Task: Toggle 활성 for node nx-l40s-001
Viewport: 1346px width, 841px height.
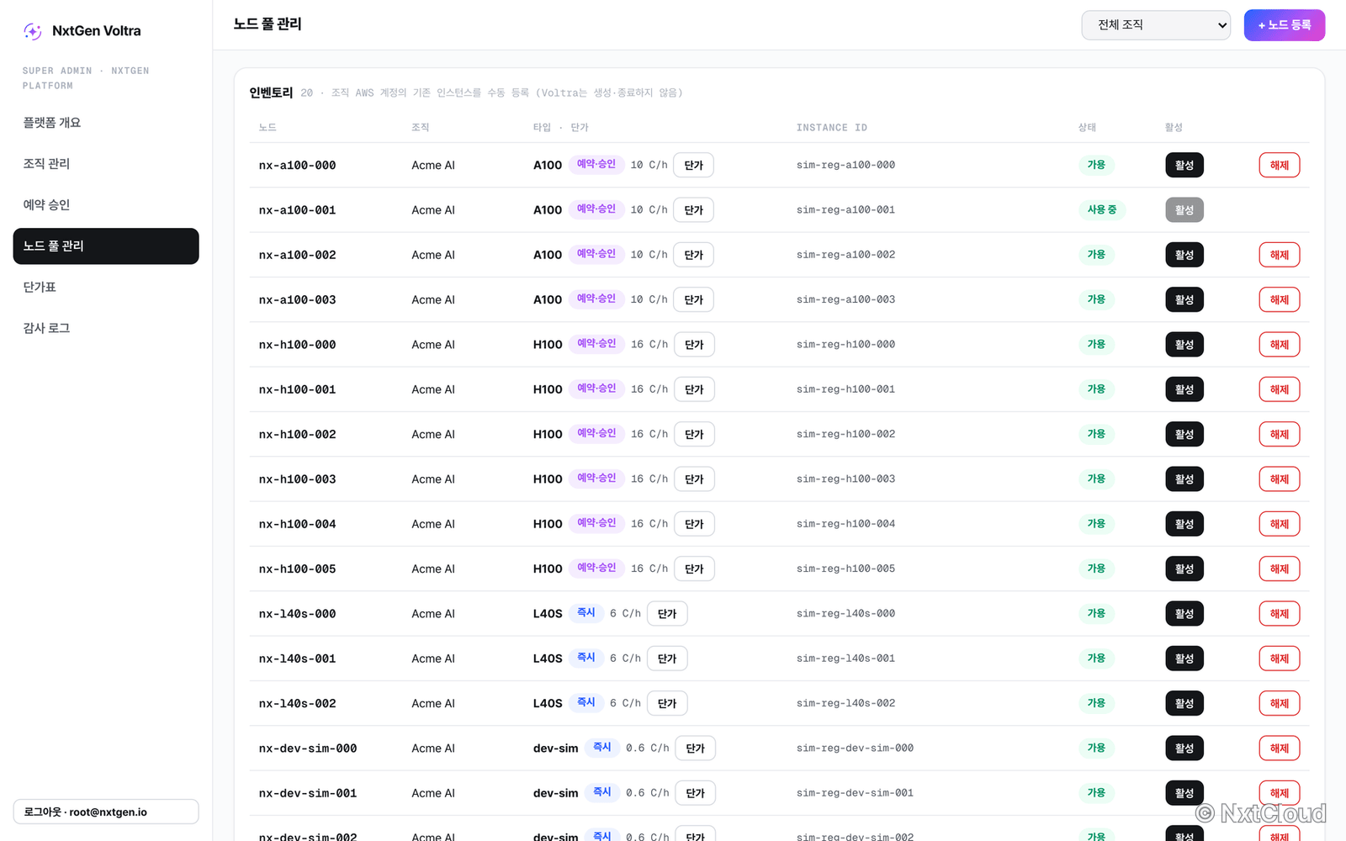Action: [x=1184, y=659]
